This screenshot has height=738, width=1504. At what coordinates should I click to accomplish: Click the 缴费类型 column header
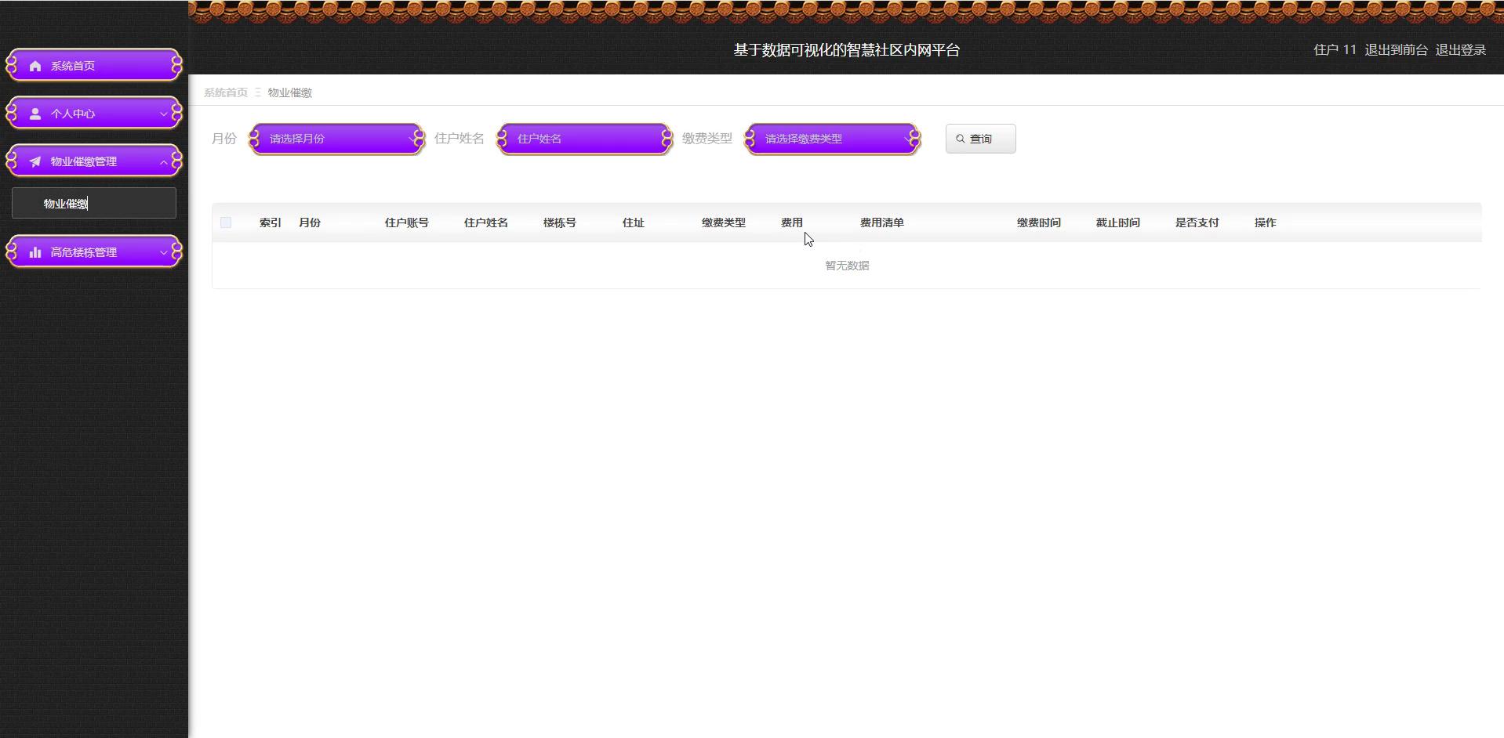click(724, 222)
